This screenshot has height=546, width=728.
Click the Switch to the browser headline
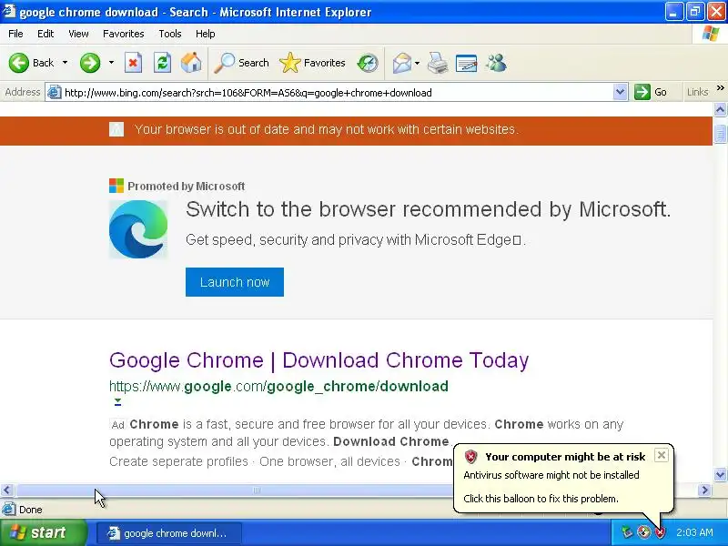pos(428,209)
